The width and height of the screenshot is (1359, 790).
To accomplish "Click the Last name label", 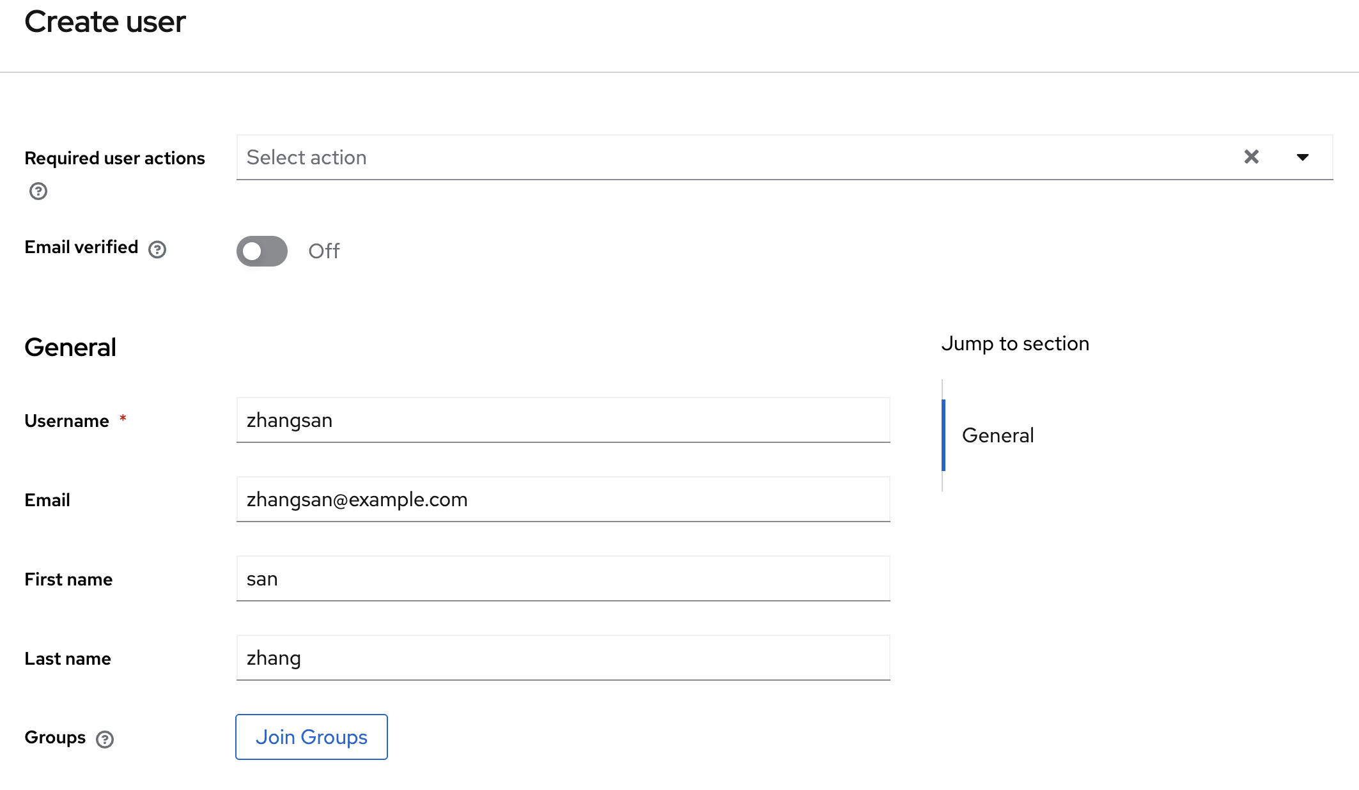I will (68, 659).
